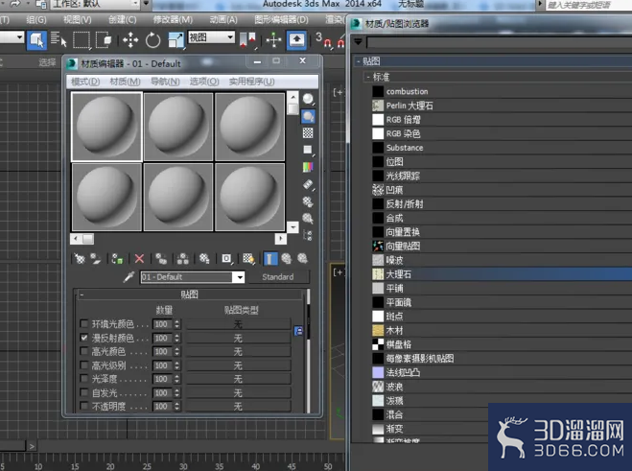
Task: Open material editor Options icon
Action: (308, 201)
